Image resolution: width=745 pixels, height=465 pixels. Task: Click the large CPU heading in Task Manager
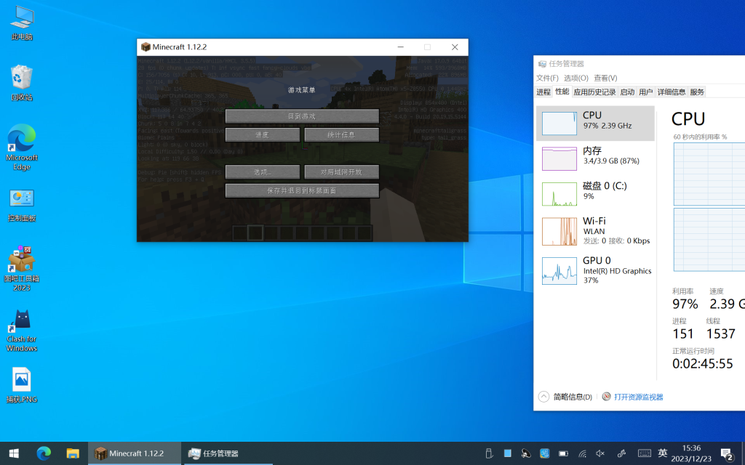click(x=688, y=118)
